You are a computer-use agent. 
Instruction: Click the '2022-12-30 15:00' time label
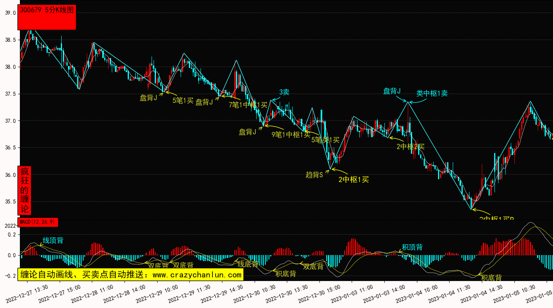pyautogui.click(x=319, y=294)
